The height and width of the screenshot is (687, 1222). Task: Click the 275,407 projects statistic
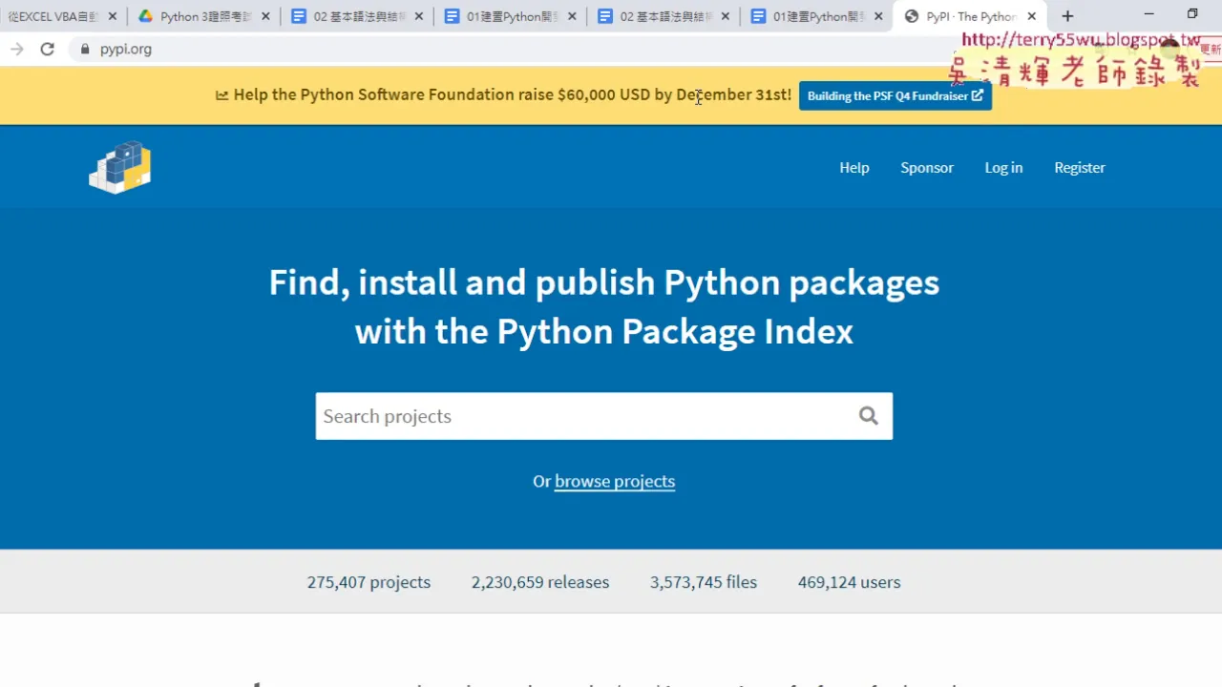click(x=369, y=582)
